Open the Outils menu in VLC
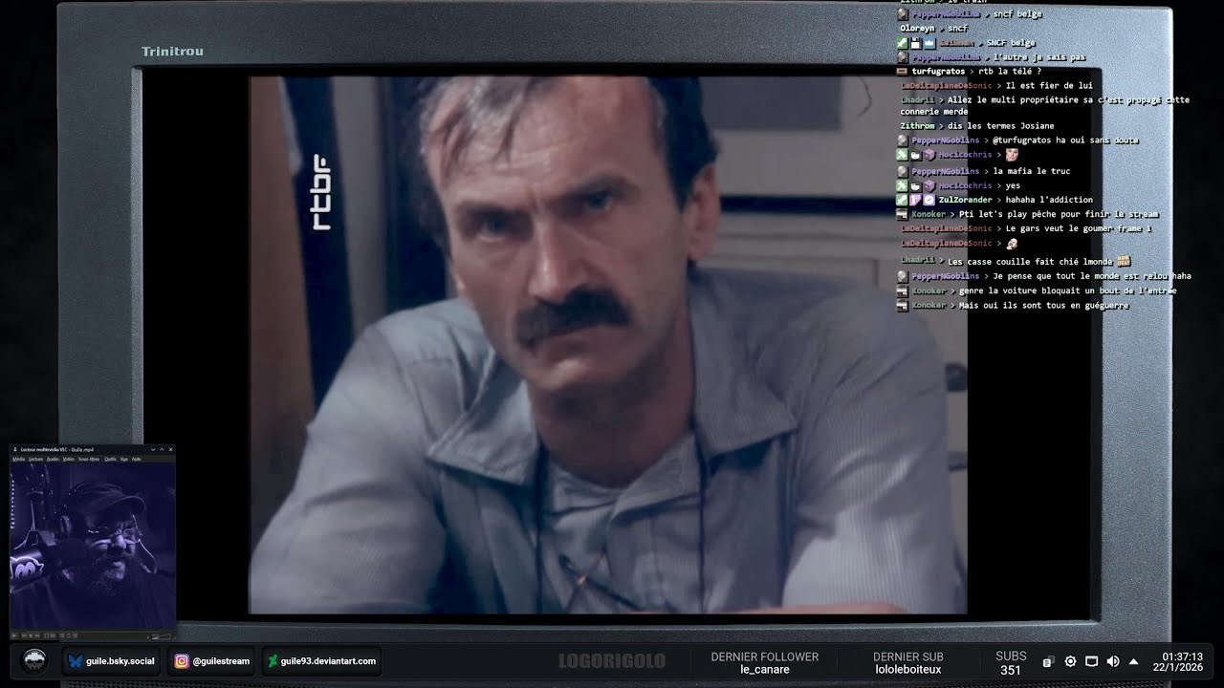This screenshot has height=688, width=1224. pos(110,460)
